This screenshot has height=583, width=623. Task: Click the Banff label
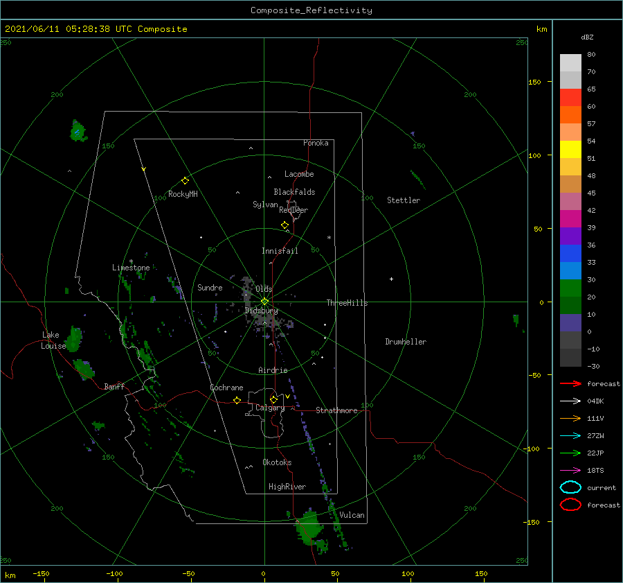click(114, 386)
